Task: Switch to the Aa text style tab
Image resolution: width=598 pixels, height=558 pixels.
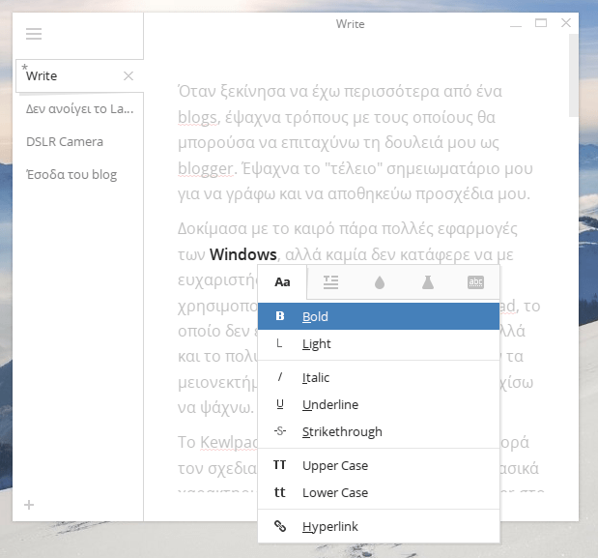Action: 282,282
